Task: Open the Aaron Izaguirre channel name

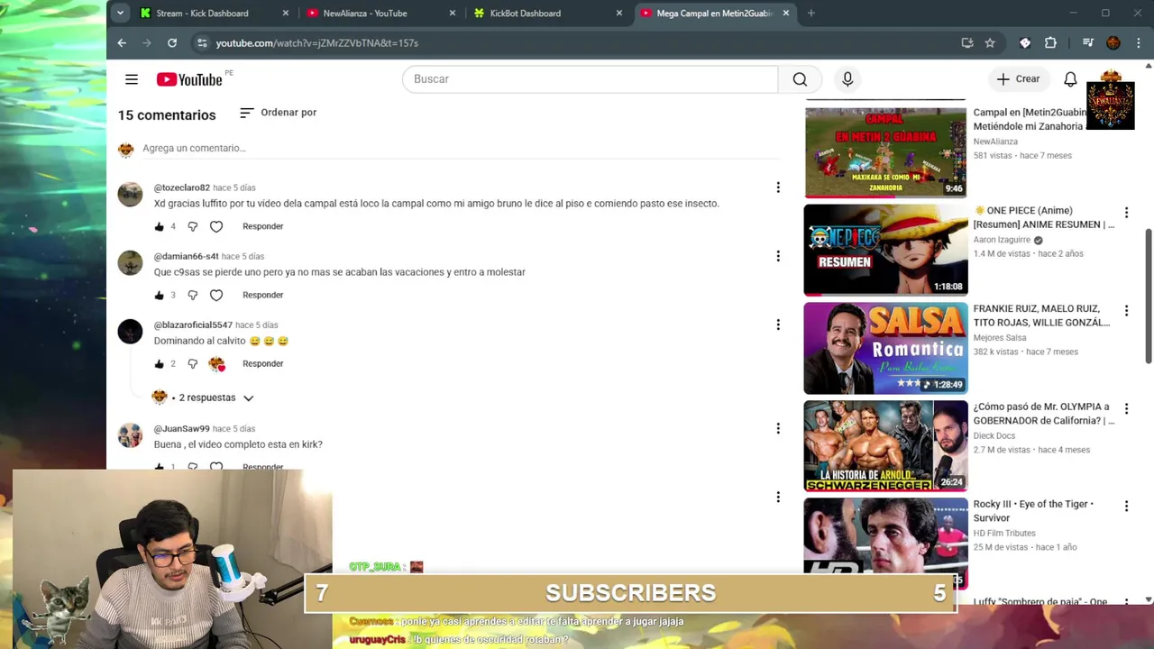Action: coord(1002,240)
